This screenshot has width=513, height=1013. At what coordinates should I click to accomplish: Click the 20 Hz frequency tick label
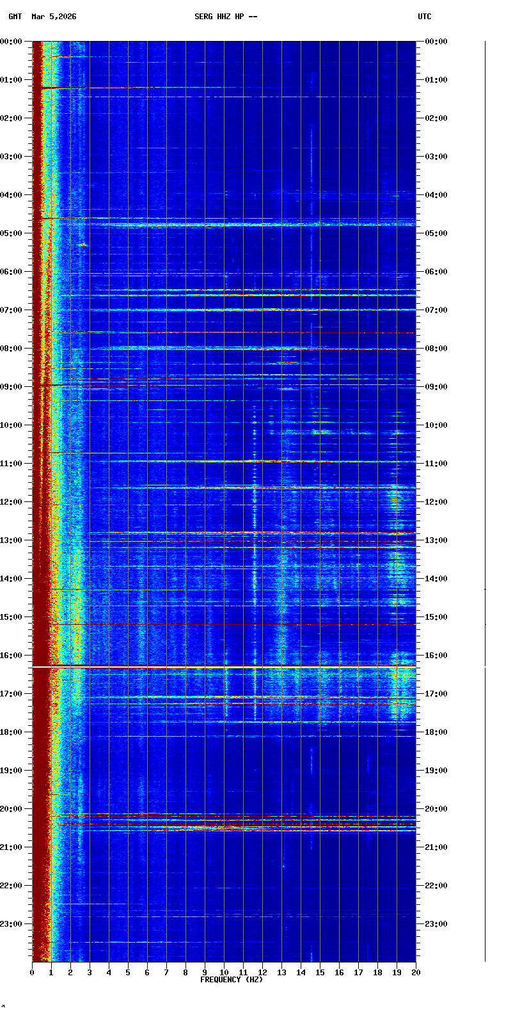[416, 973]
